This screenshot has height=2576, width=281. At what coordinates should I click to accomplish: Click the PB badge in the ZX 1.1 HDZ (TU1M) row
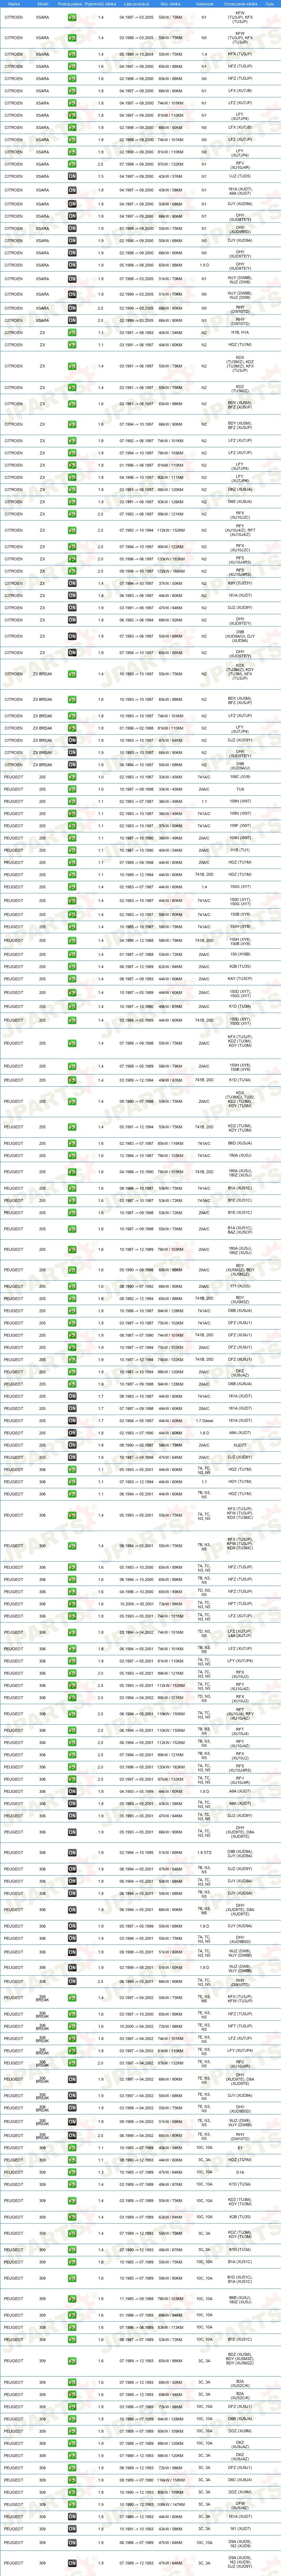[72, 345]
